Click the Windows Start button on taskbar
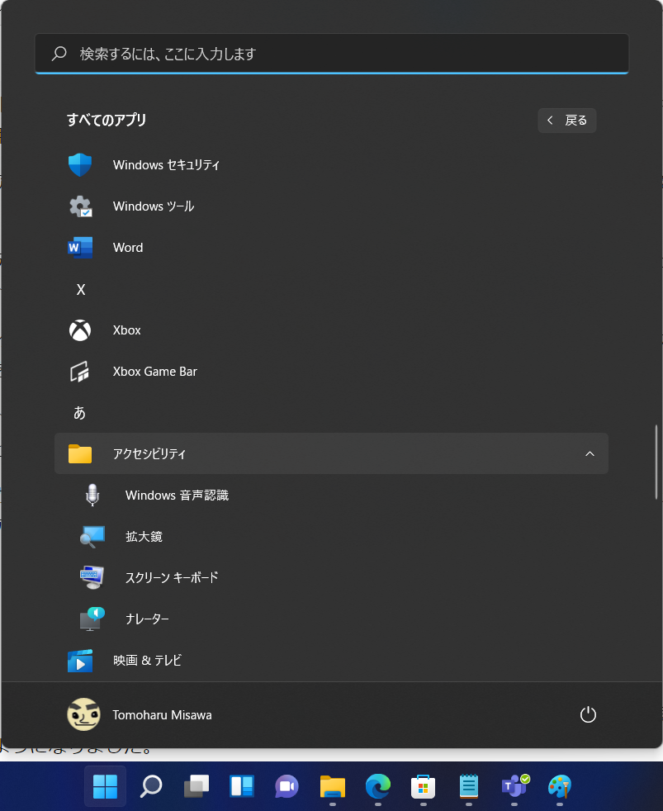 (105, 787)
